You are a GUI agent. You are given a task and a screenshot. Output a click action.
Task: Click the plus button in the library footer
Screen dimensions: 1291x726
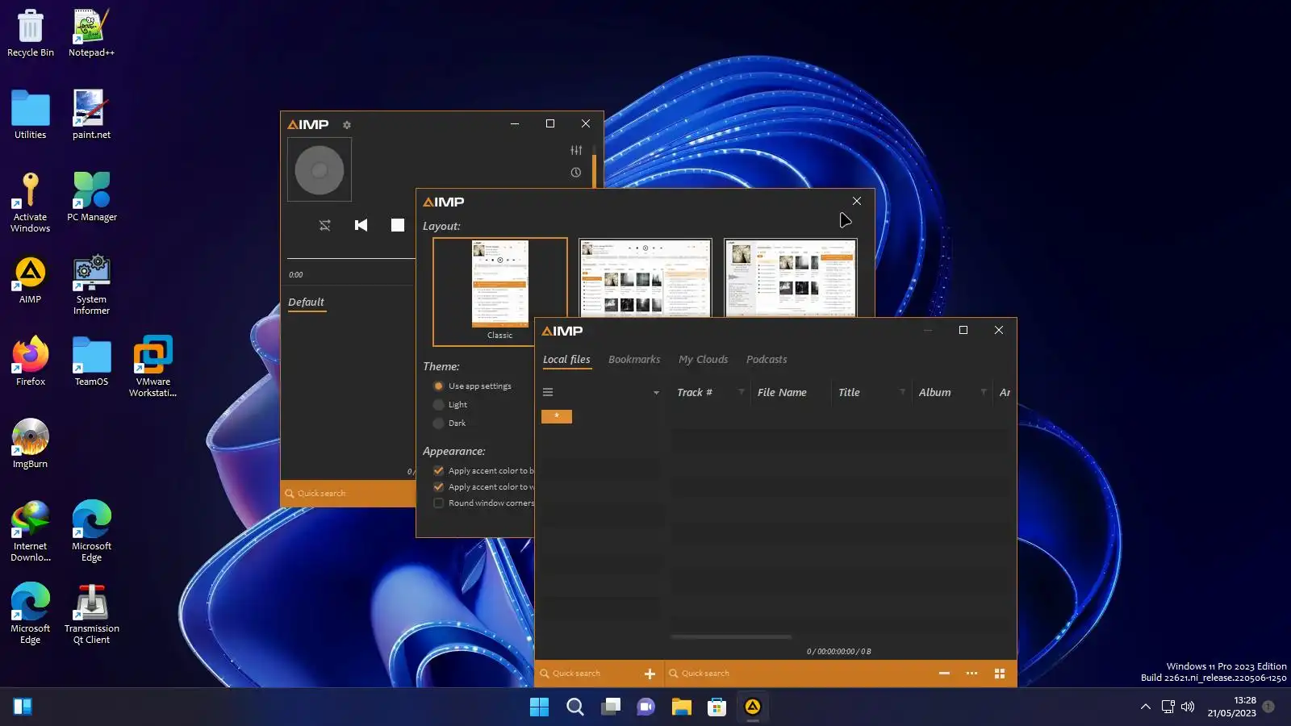pos(650,674)
